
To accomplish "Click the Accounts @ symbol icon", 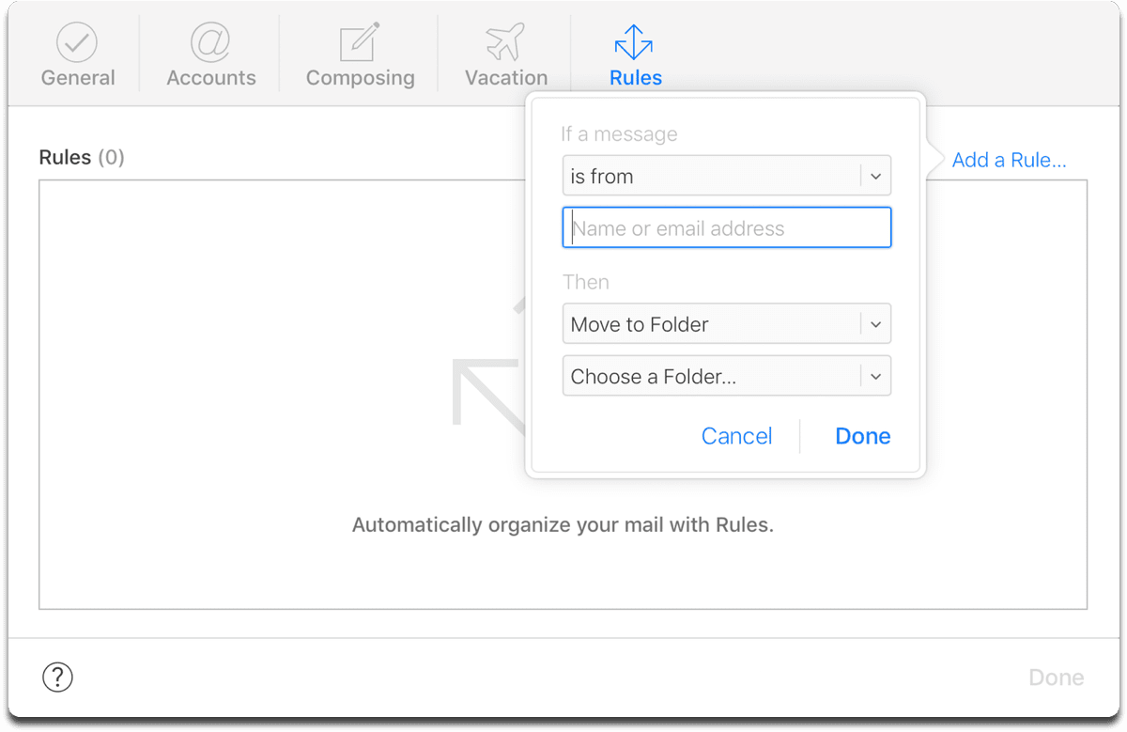I will pos(210,42).
